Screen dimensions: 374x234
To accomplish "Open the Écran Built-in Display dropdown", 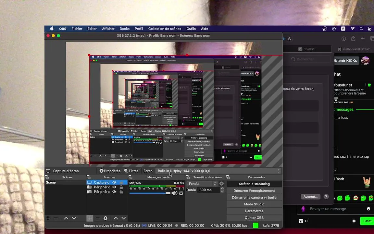I will pos(218,171).
